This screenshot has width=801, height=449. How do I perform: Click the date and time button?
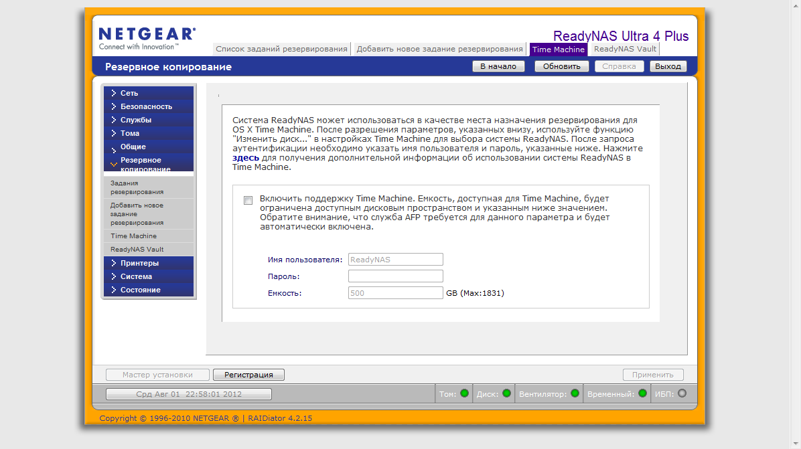188,394
